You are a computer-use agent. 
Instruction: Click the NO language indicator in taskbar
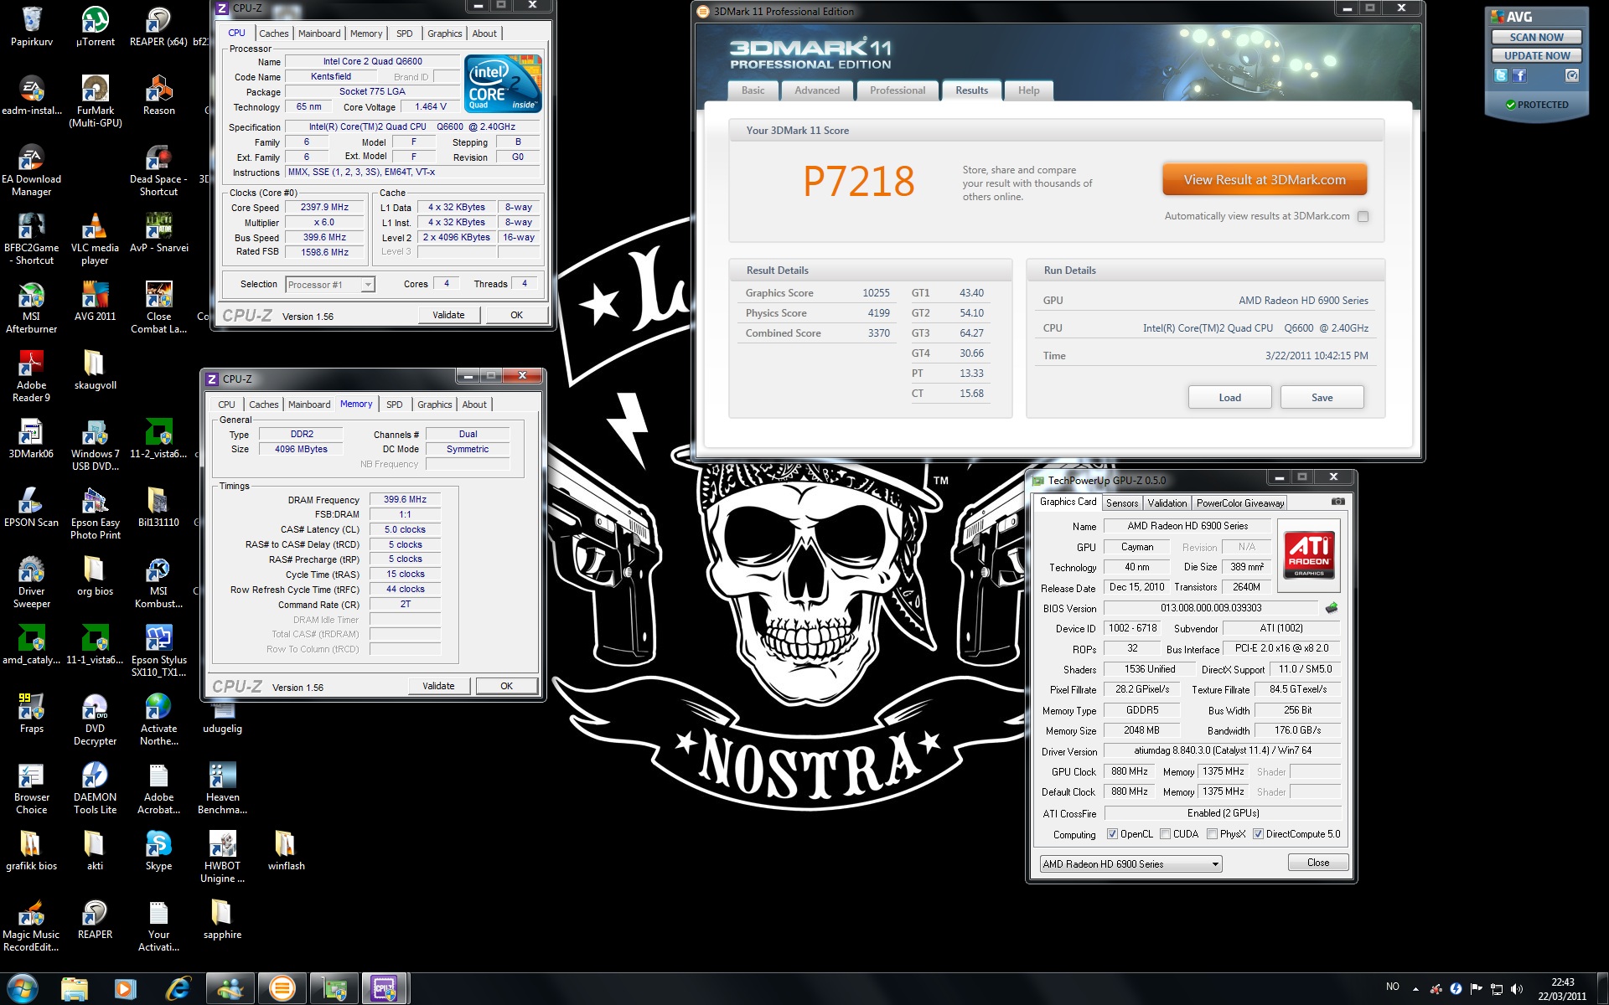coord(1393,987)
